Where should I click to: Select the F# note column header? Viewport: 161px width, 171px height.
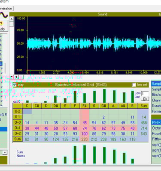[85, 106]
